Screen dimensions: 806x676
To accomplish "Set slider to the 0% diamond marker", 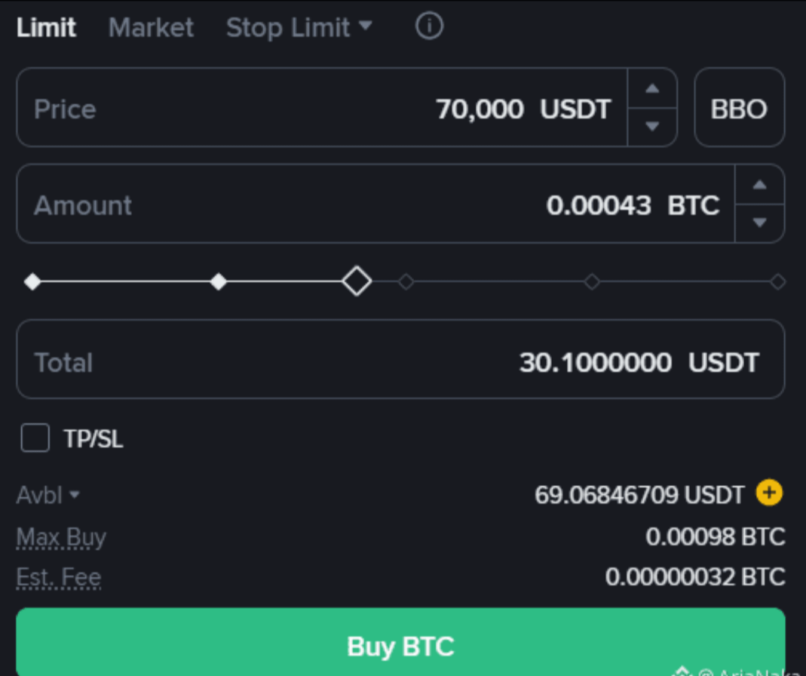I will coord(32,282).
